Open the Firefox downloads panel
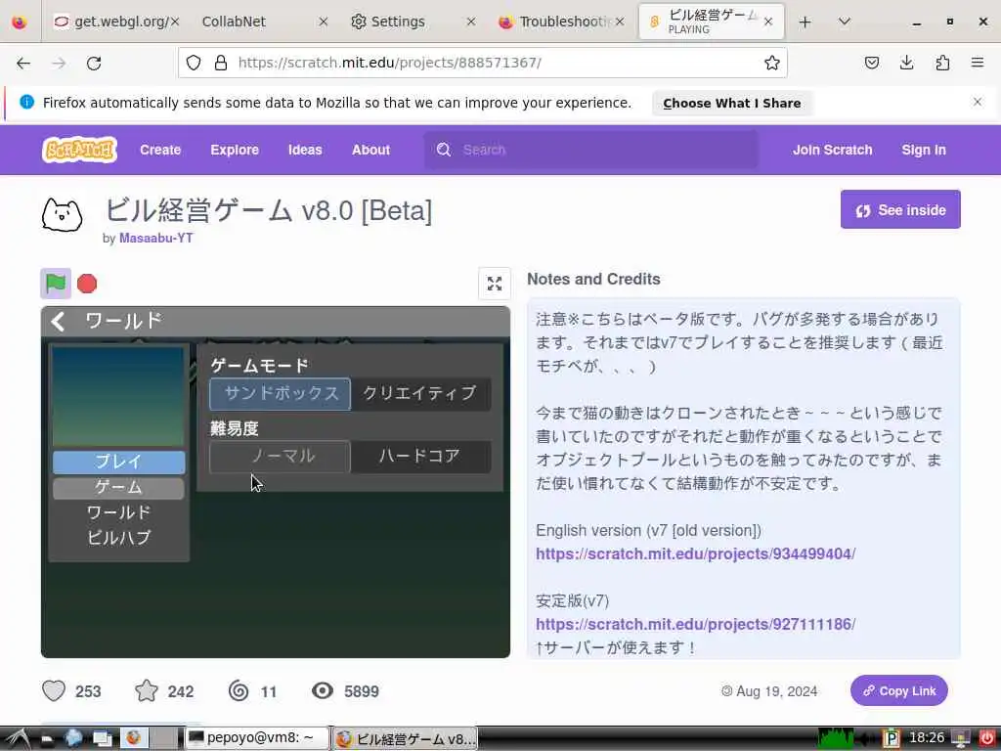This screenshot has height=751, width=1001. coord(906,63)
